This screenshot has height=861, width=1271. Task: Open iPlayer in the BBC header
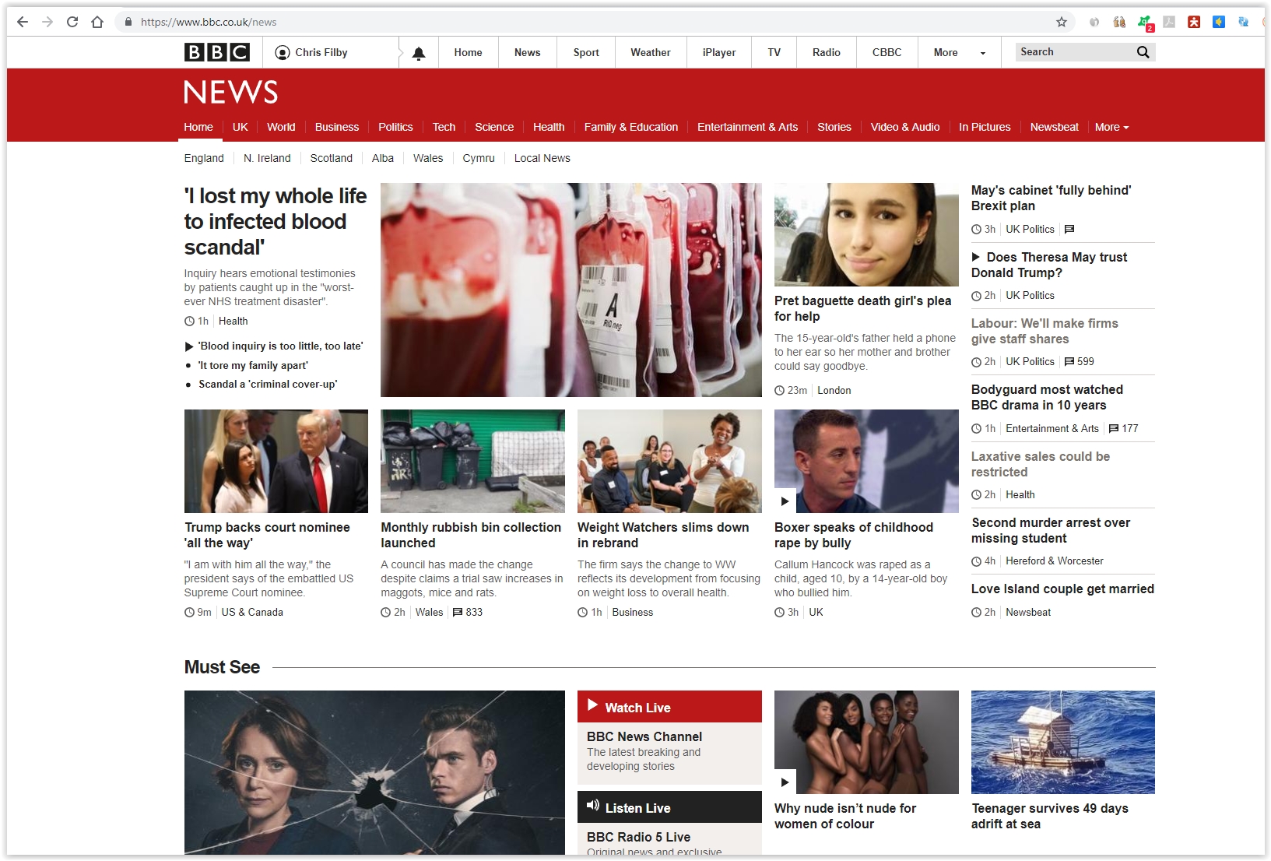(x=719, y=52)
